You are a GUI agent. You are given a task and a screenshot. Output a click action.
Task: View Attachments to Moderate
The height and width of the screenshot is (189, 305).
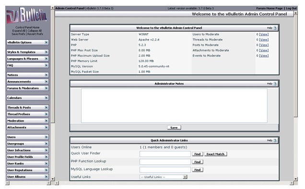[x=264, y=50]
